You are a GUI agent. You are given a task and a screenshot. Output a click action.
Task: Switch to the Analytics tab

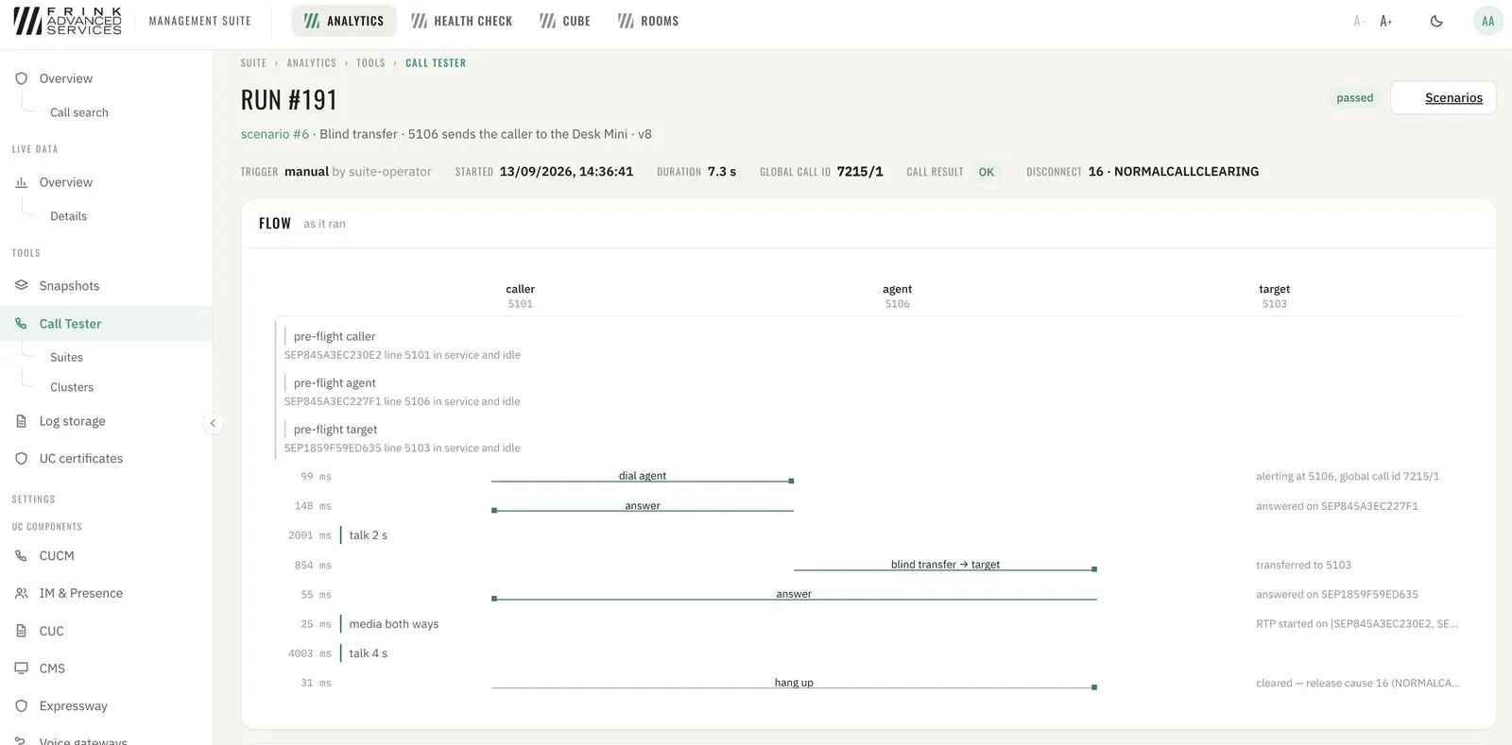[344, 21]
